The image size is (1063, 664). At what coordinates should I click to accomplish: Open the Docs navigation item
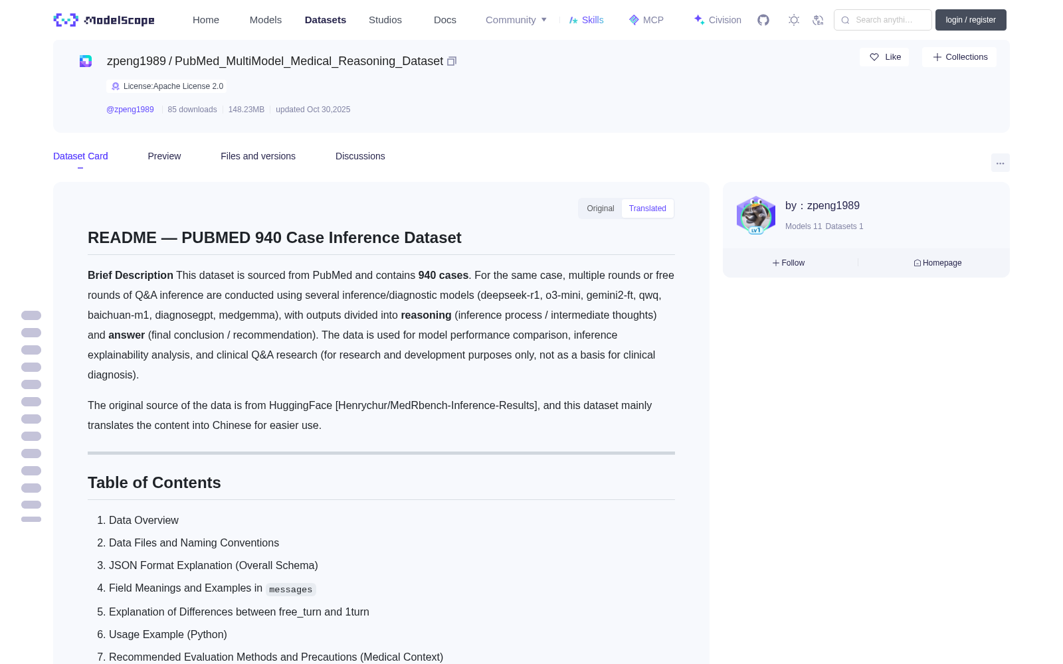pyautogui.click(x=445, y=20)
